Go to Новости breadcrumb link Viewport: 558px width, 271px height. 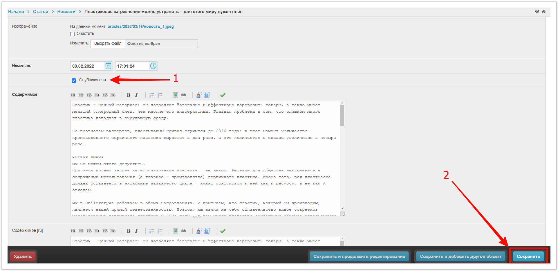pos(66,12)
